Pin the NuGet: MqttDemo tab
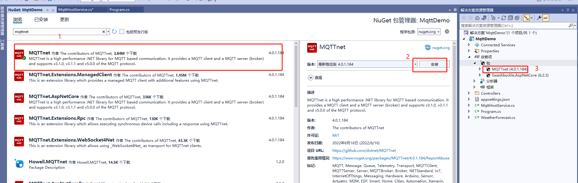 [x=48, y=10]
